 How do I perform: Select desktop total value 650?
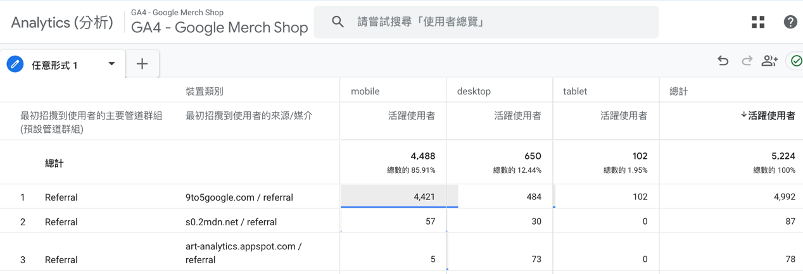click(x=533, y=156)
